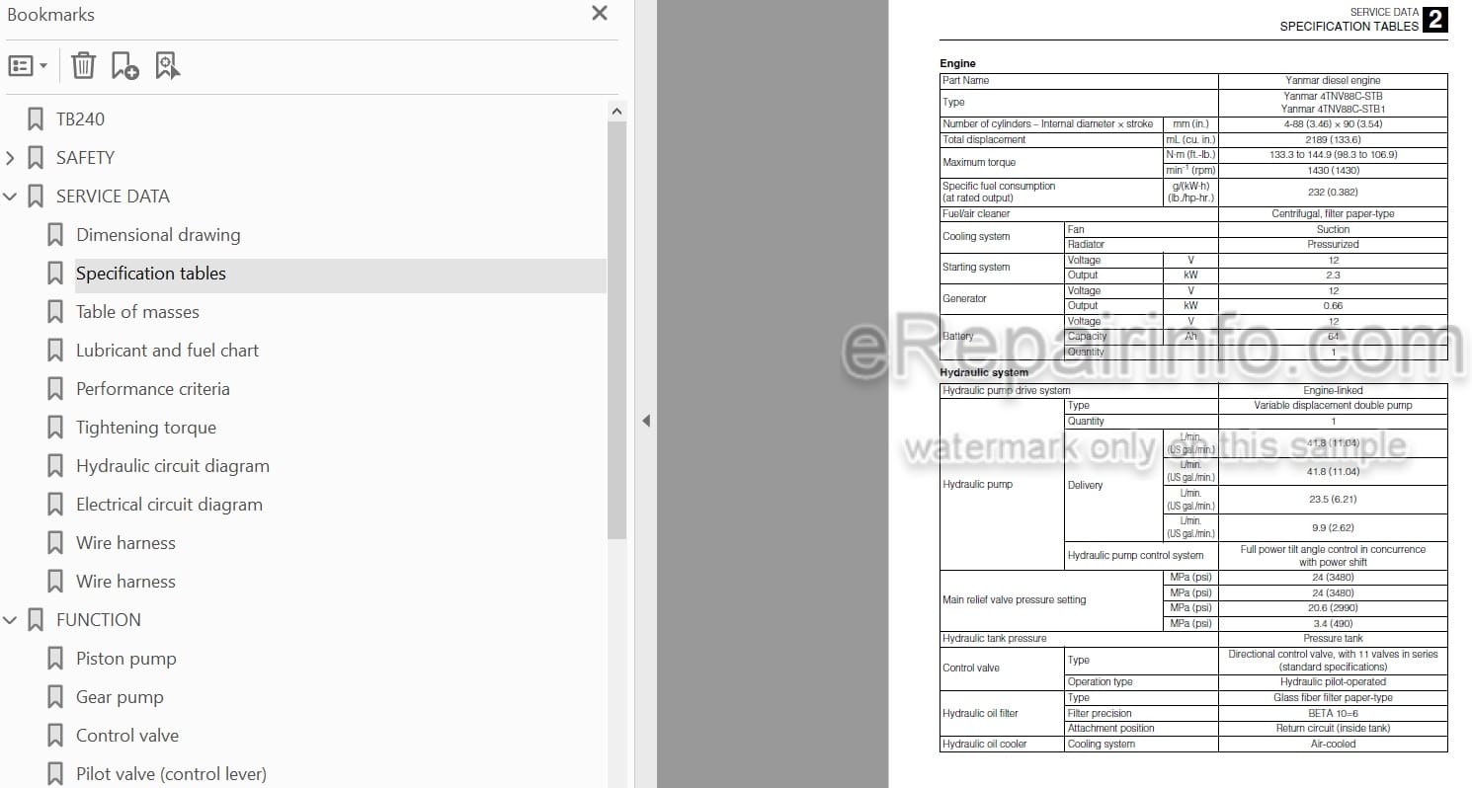Go to Dimensional drawing bookmark
1472x788 pixels.
[x=158, y=235]
